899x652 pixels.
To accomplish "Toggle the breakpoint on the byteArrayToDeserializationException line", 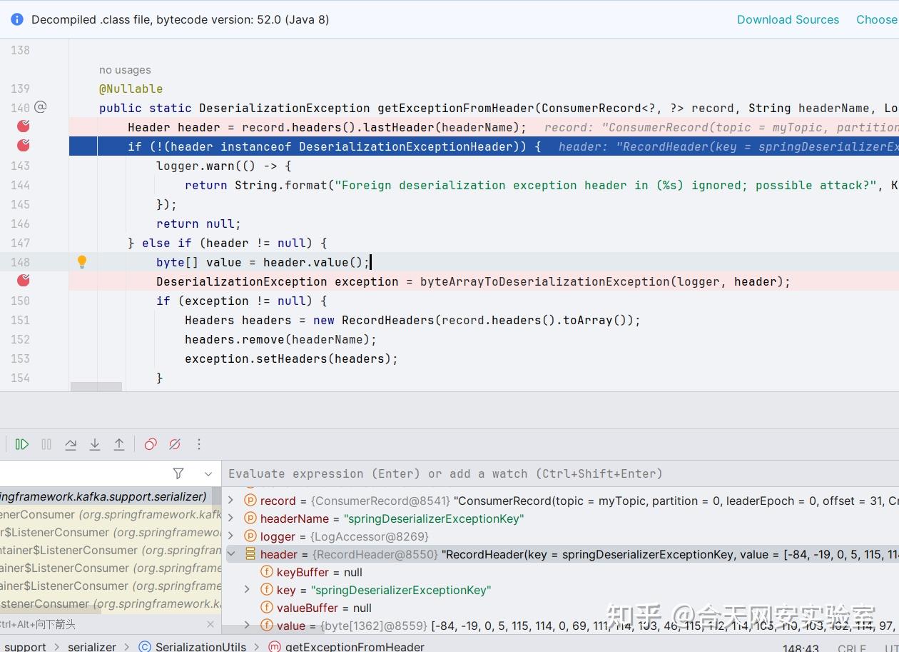I will [x=24, y=281].
